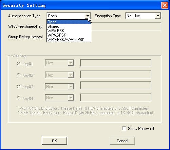
Task: Collapse the Authentication Type dropdown arrow
Action: click(88, 16)
